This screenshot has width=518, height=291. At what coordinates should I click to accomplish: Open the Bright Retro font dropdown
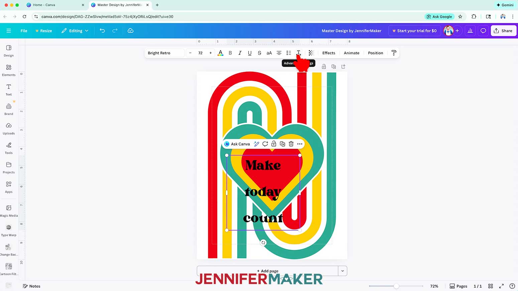(x=165, y=53)
